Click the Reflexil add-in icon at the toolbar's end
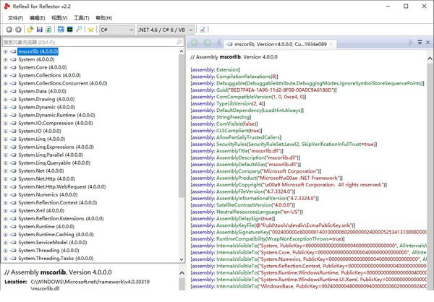 pyautogui.click(x=203, y=30)
